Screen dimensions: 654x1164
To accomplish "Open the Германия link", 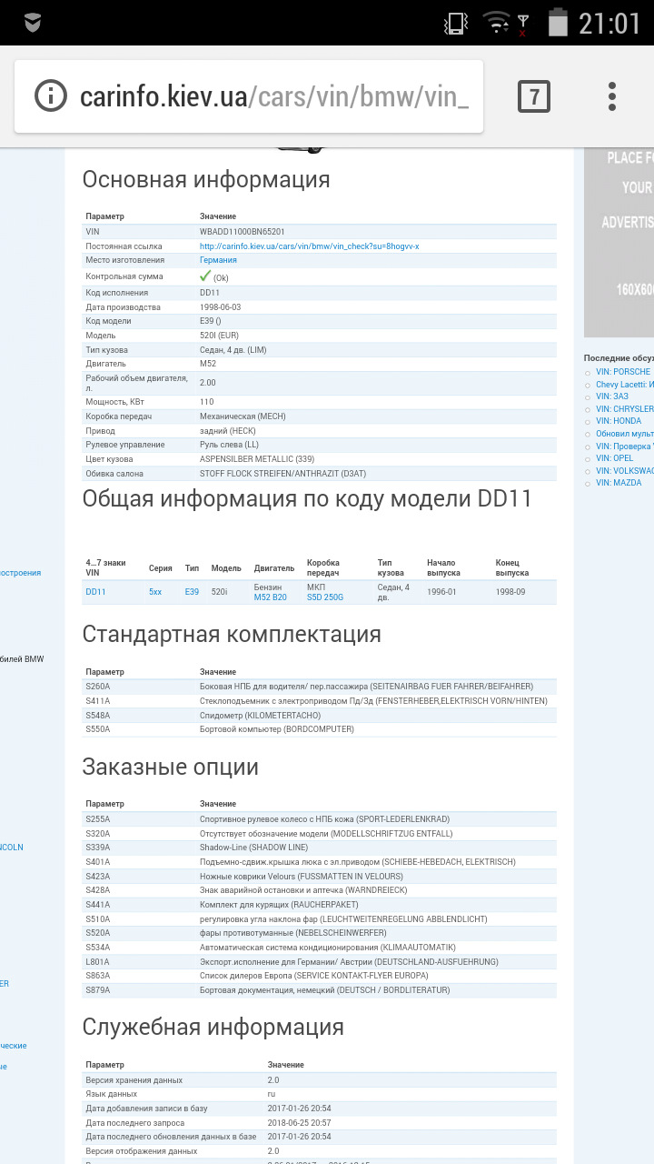I will [x=218, y=260].
